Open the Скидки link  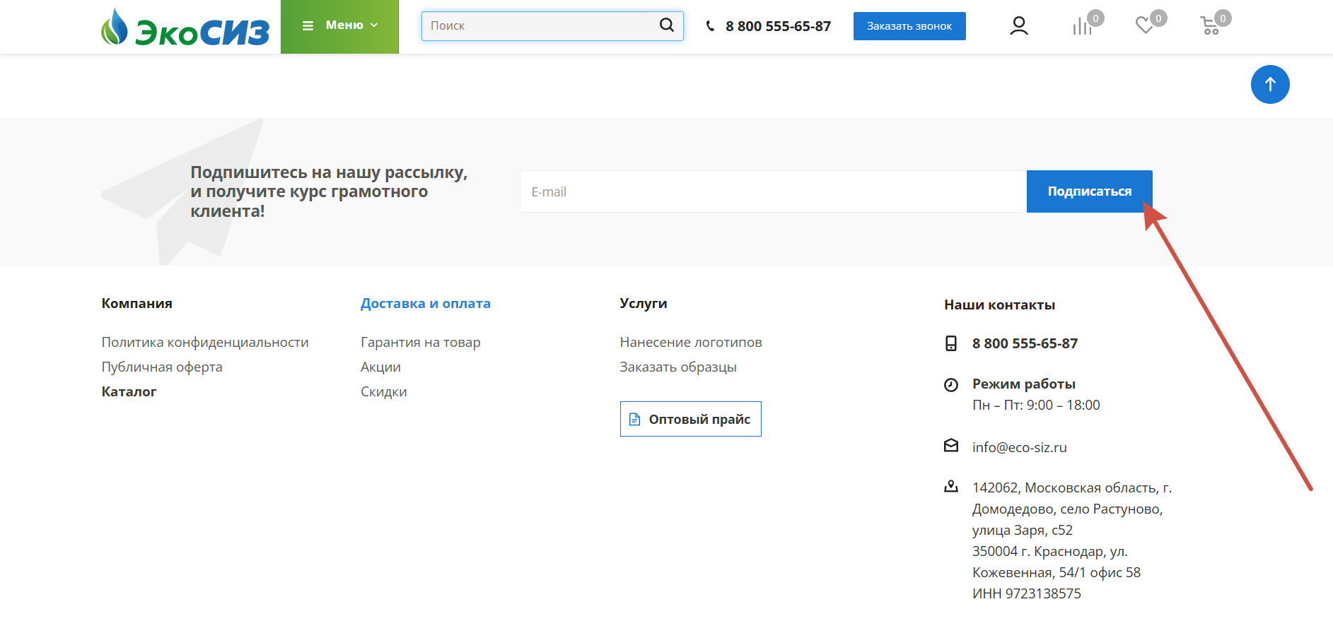(x=384, y=391)
